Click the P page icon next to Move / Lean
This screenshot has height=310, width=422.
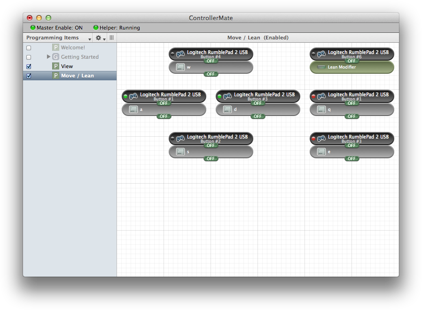(55, 76)
